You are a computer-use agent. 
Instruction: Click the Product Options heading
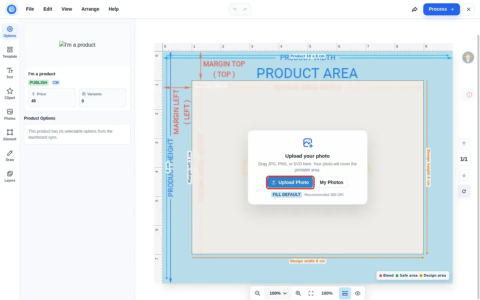pyautogui.click(x=40, y=118)
